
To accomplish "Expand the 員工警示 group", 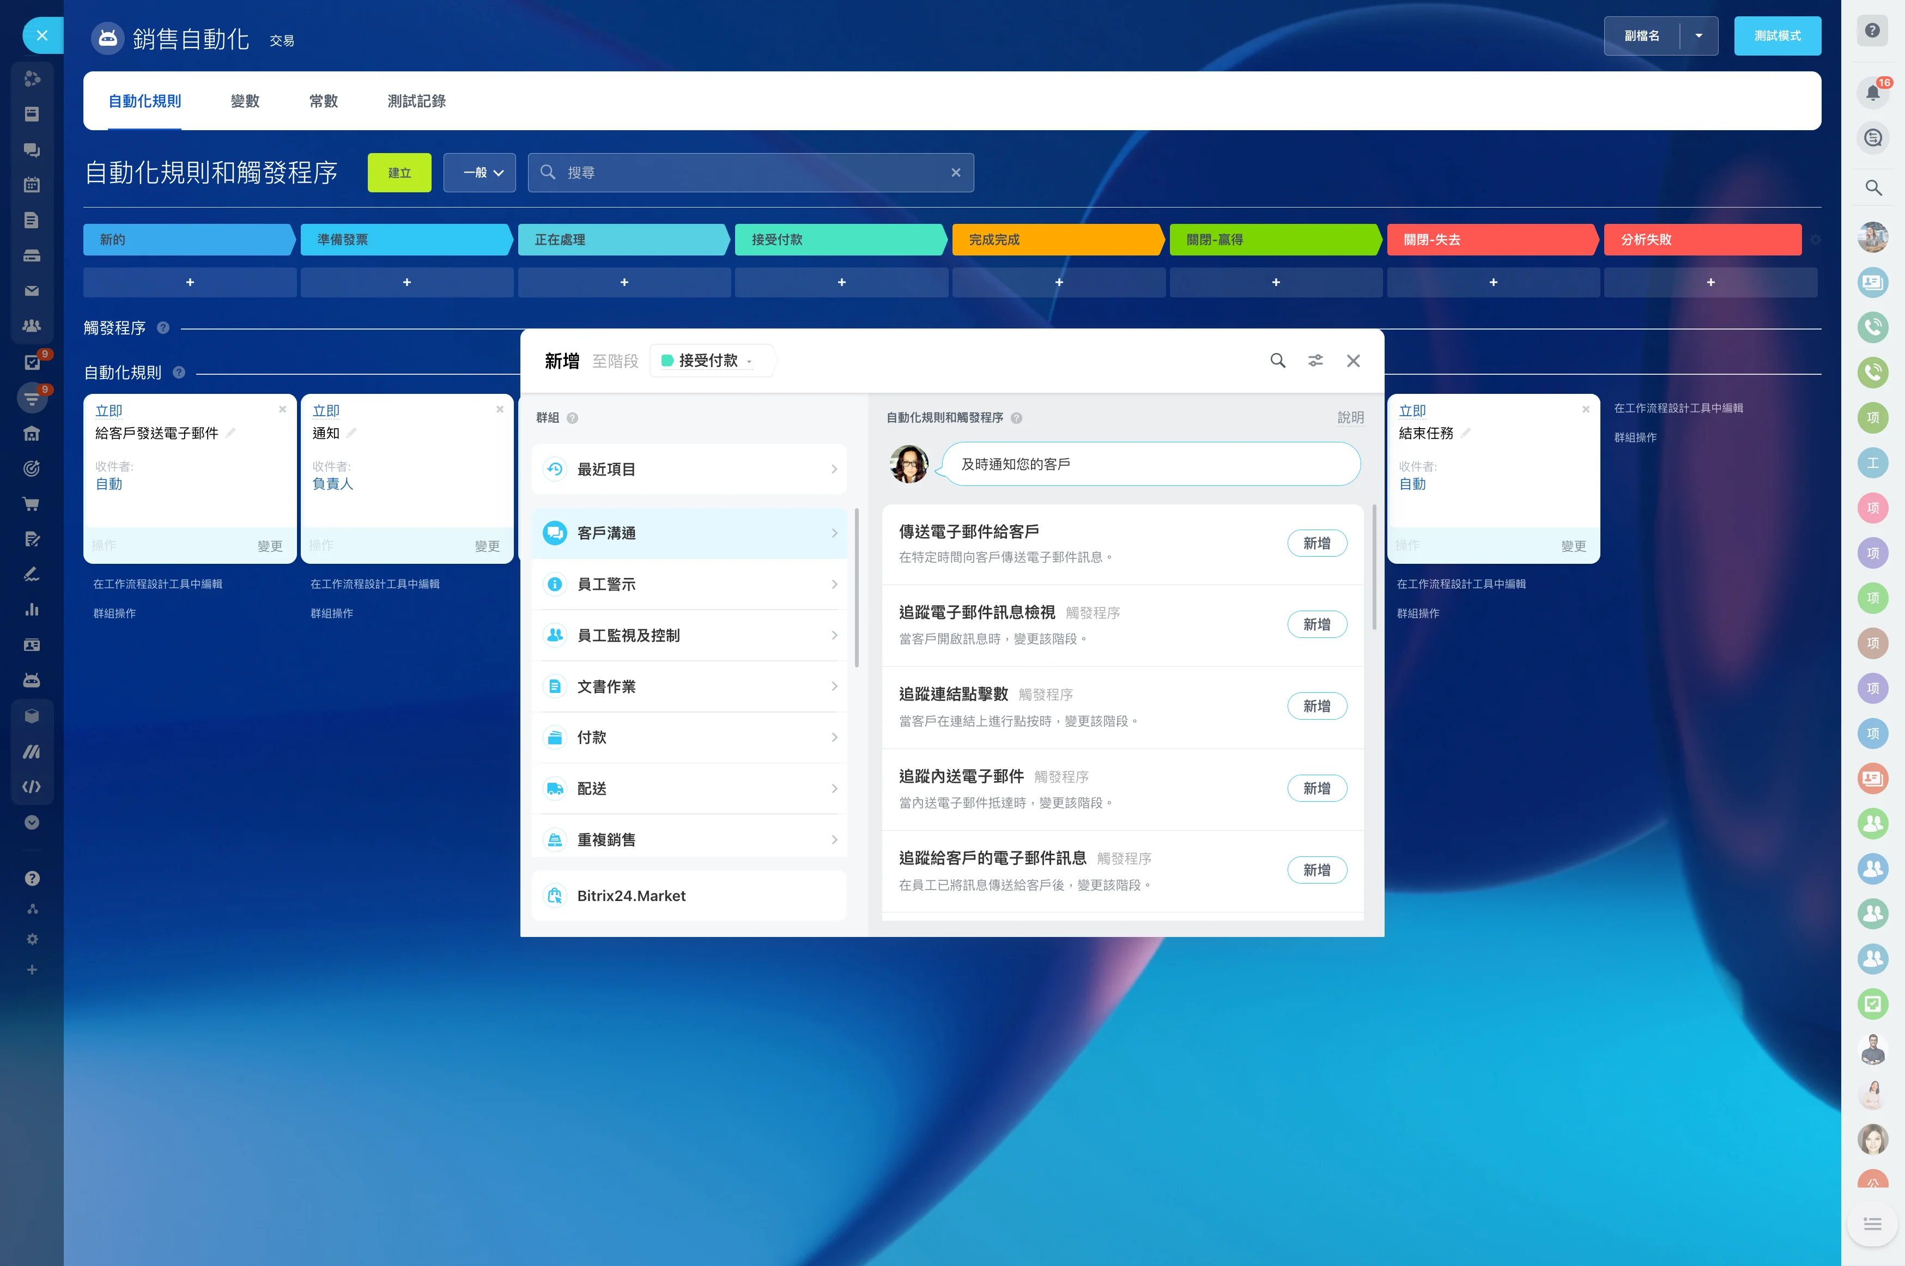I will [x=689, y=584].
